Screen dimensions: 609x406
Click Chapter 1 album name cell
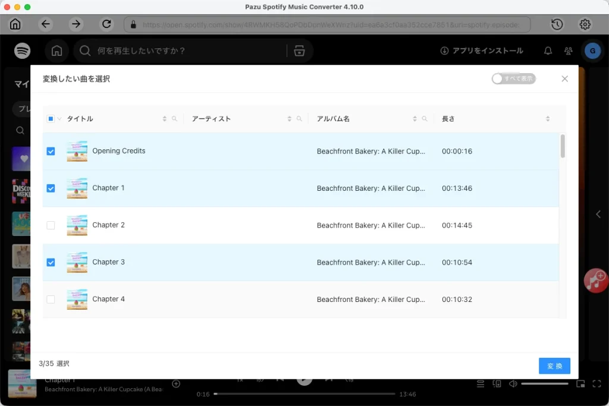click(x=371, y=188)
